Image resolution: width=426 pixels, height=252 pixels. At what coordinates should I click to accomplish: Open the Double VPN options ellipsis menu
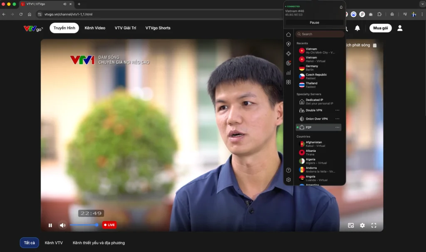tap(337, 110)
